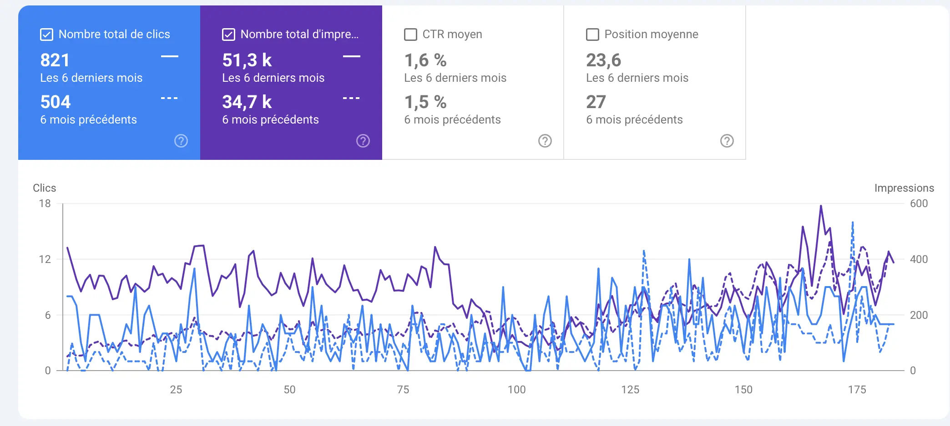Click the dashed line legend icon for clicks

pyautogui.click(x=169, y=97)
